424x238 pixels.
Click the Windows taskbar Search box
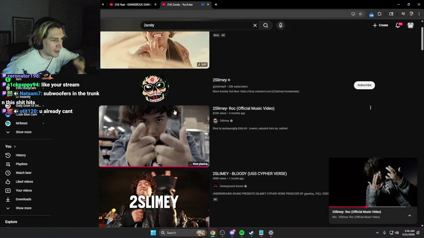[x=183, y=233]
